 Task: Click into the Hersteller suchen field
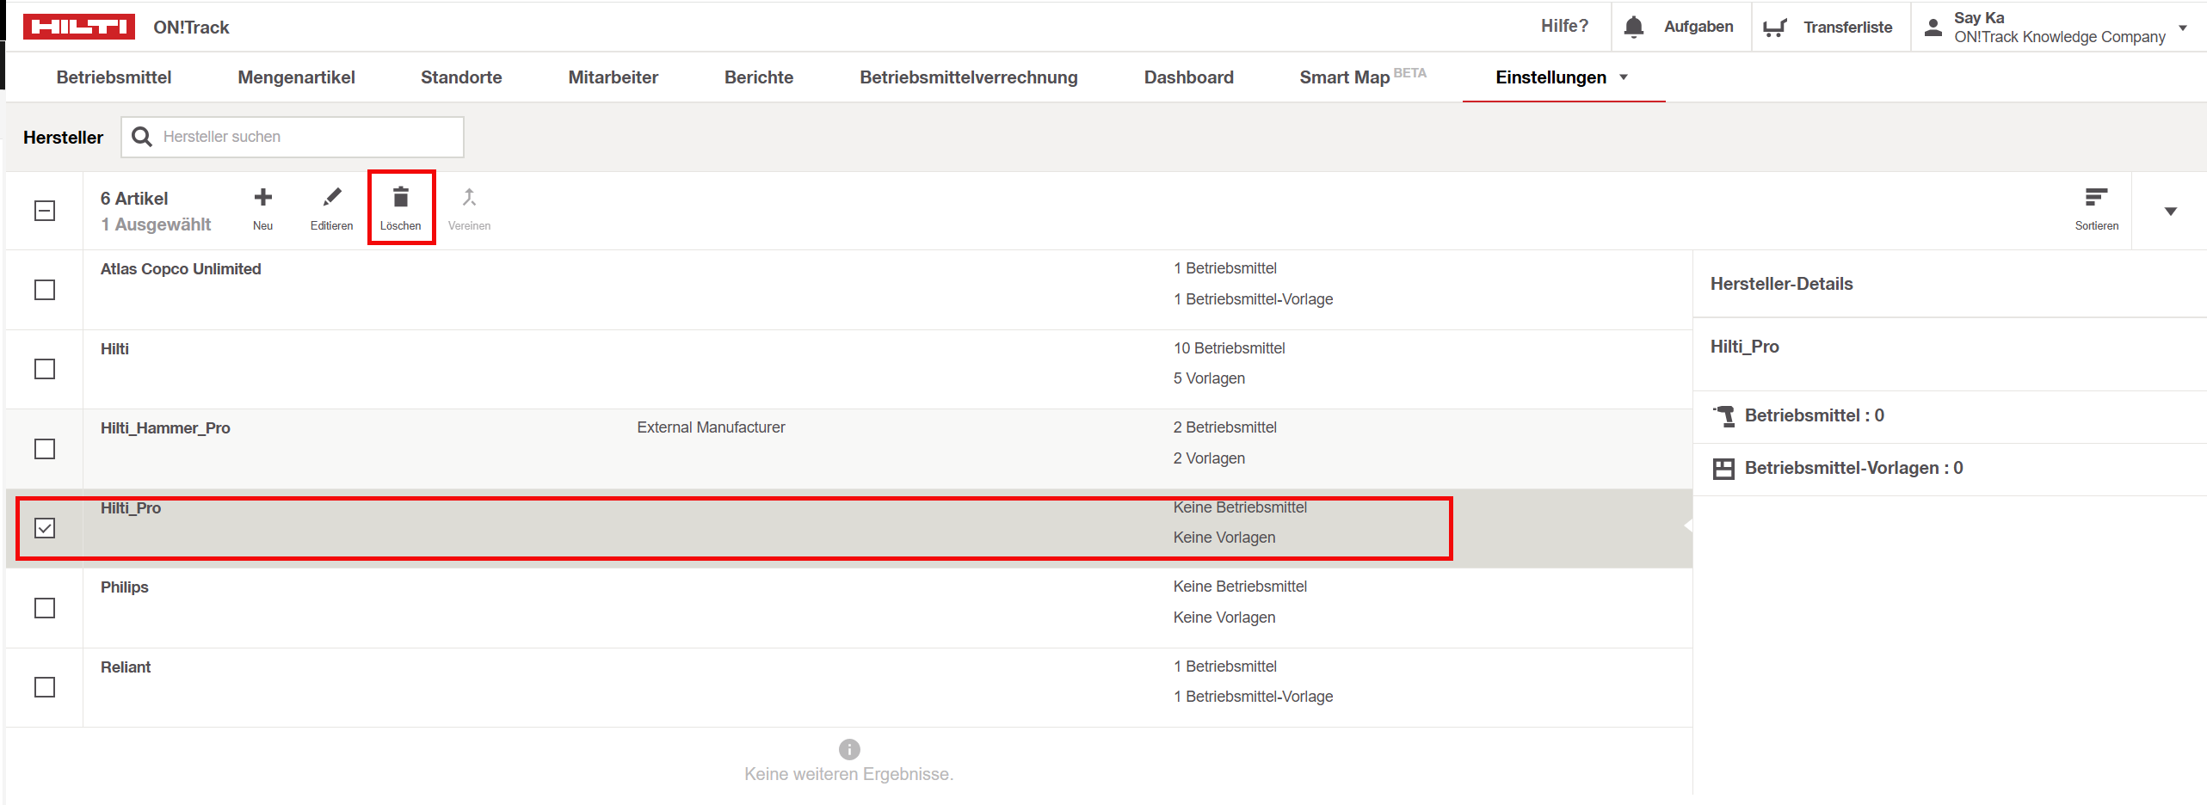(293, 137)
